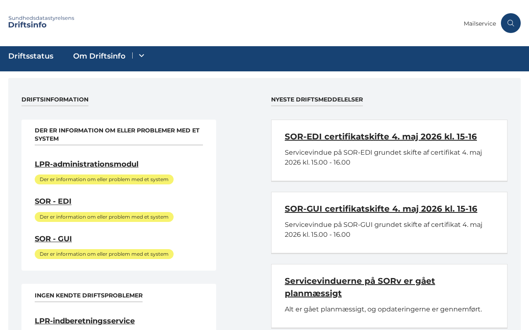Image resolution: width=529 pixels, height=330 pixels.
Task: Open the Driftsstatus menu item
Action: [31, 56]
